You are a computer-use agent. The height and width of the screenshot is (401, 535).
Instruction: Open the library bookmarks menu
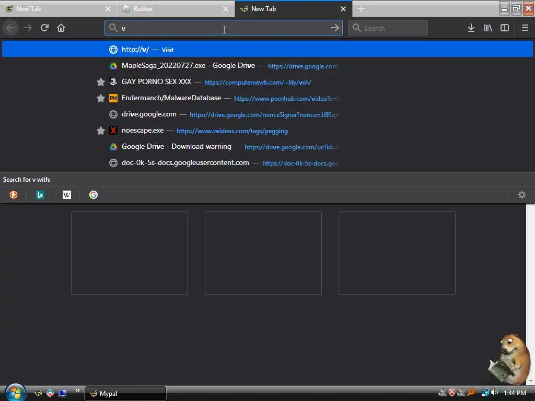coord(488,28)
